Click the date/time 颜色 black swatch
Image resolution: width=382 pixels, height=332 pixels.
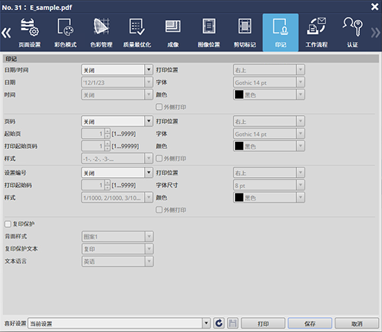point(239,94)
